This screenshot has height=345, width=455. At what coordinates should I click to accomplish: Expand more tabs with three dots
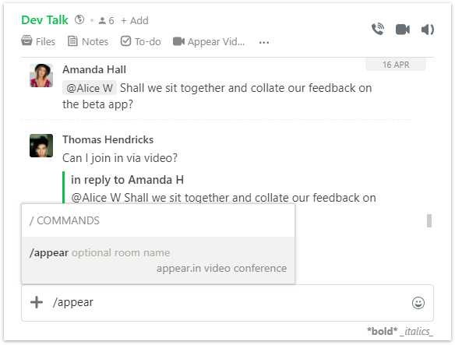tap(264, 43)
